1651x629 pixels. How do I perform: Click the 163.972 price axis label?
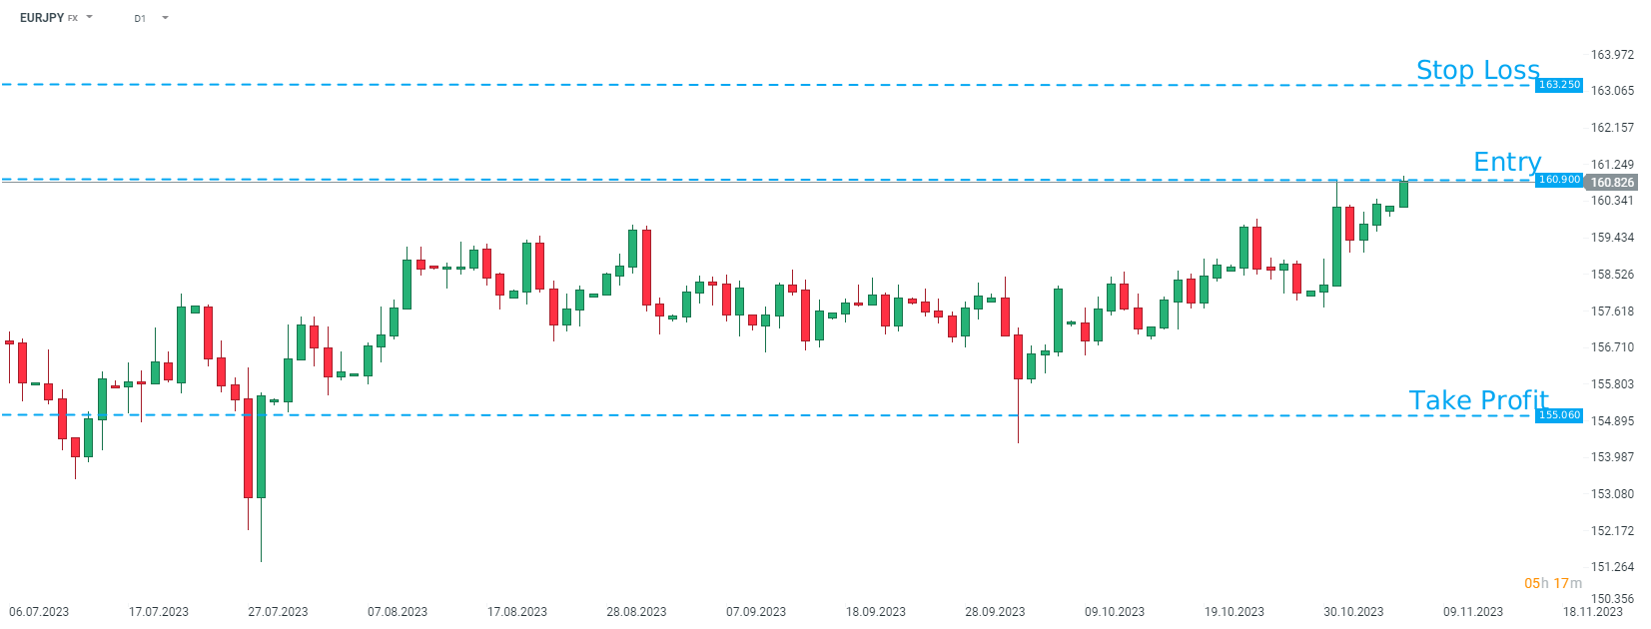[1612, 55]
